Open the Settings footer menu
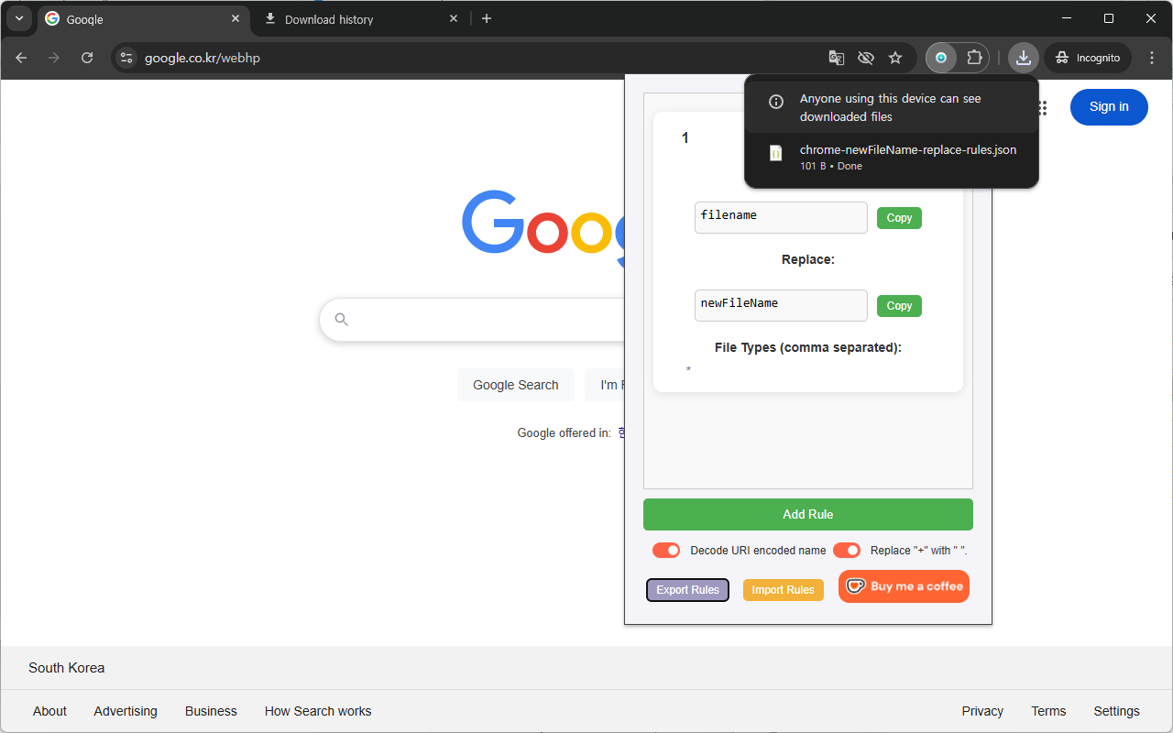Viewport: 1173px width, 733px height. [1116, 711]
